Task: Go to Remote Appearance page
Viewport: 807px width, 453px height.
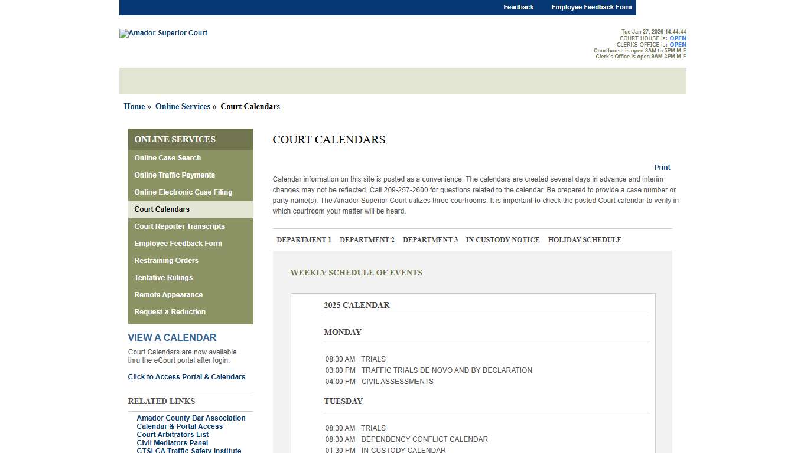Action: [168, 294]
